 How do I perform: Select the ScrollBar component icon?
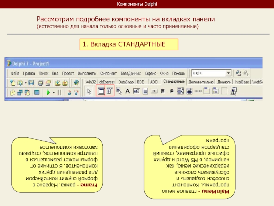(x=198, y=91)
